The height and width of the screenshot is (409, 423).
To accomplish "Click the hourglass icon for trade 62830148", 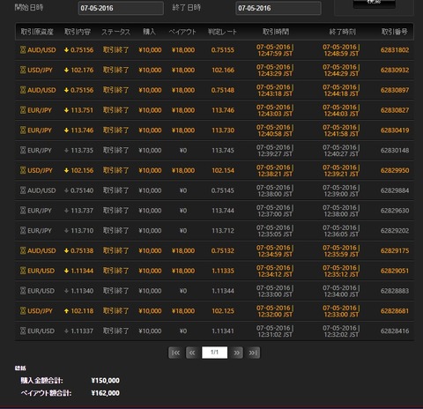I will tap(23, 151).
